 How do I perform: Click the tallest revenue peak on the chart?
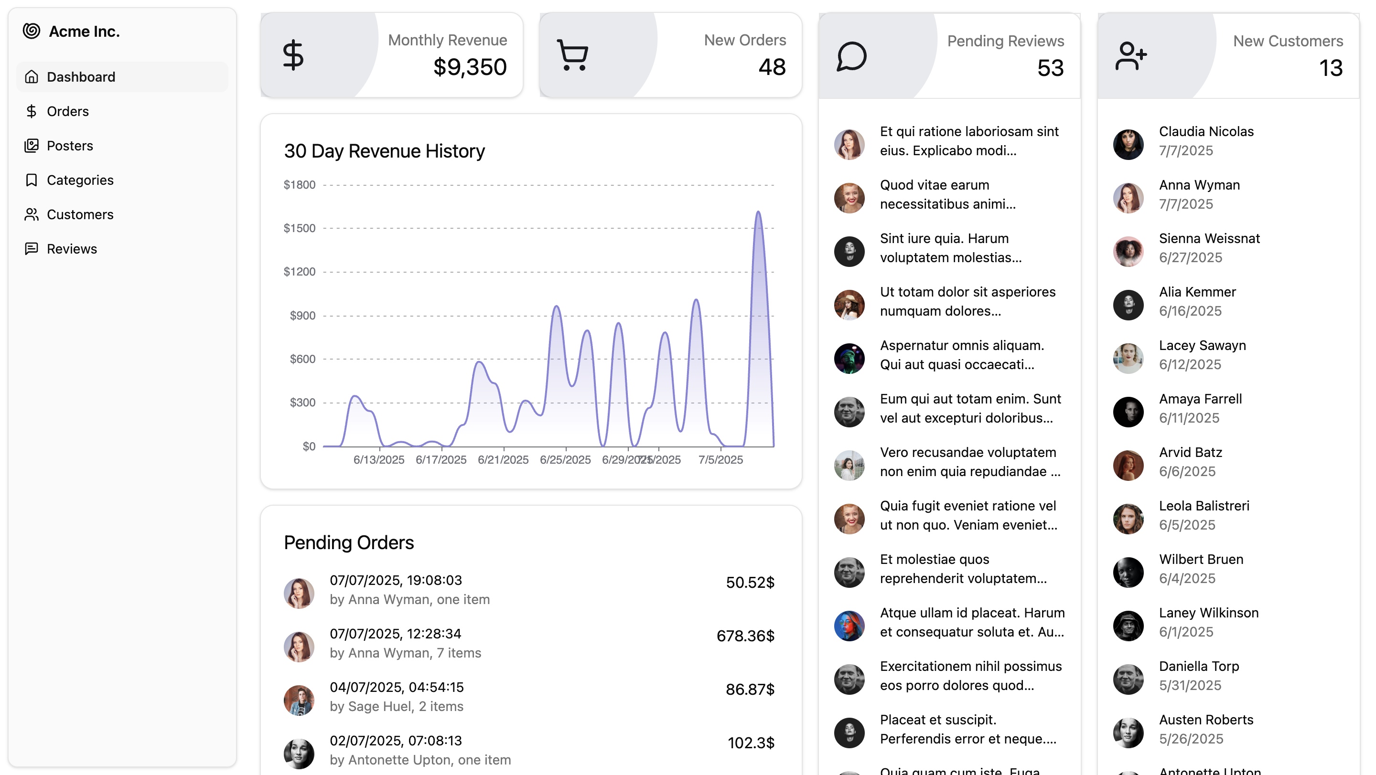pos(758,213)
